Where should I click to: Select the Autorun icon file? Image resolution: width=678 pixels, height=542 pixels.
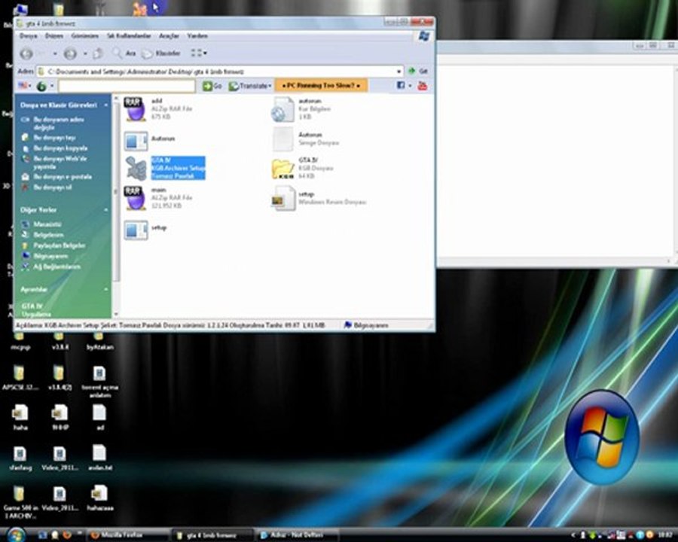click(x=305, y=139)
